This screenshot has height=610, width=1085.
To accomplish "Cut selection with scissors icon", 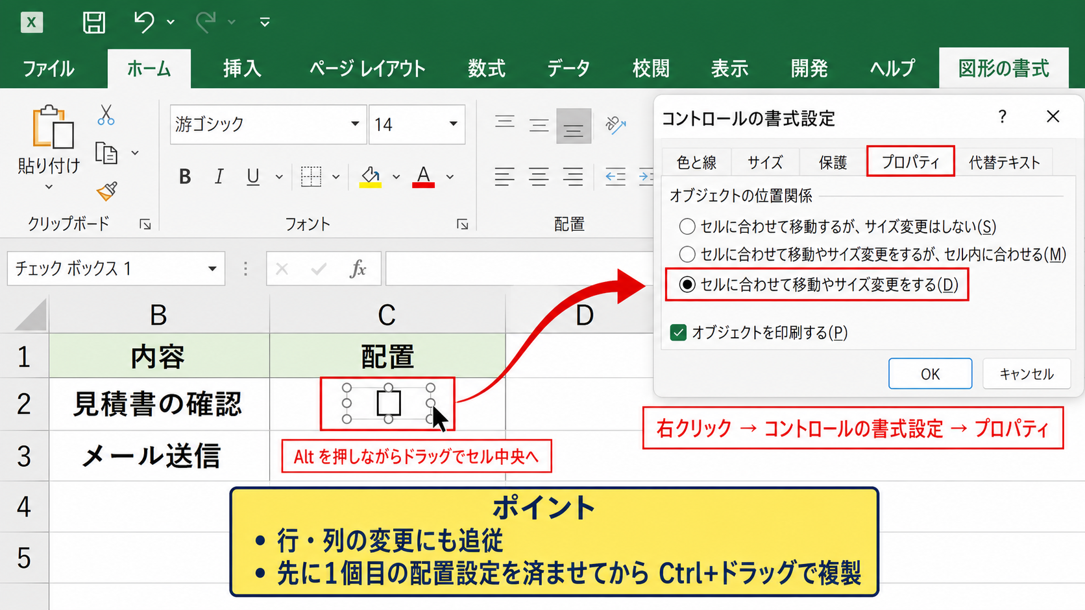I will point(106,115).
